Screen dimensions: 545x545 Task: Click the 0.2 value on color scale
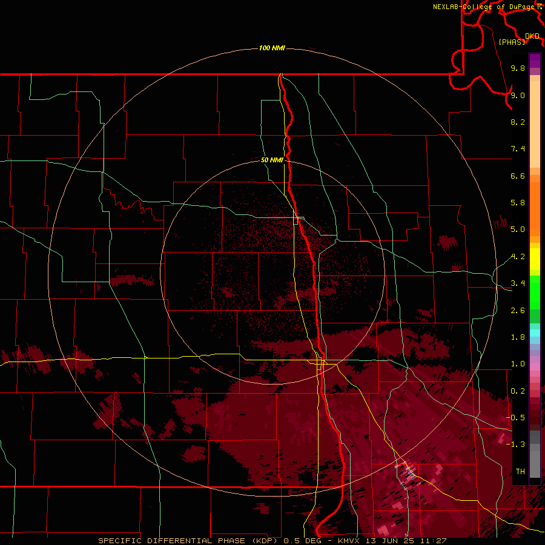pyautogui.click(x=518, y=391)
